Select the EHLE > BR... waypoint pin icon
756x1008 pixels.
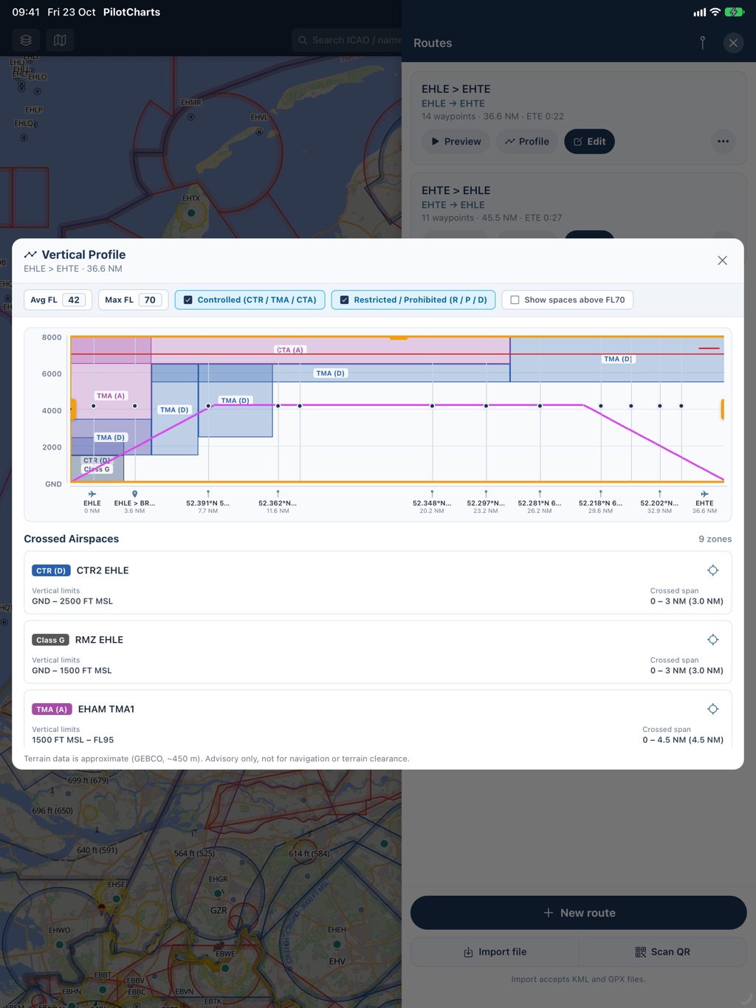tap(134, 494)
